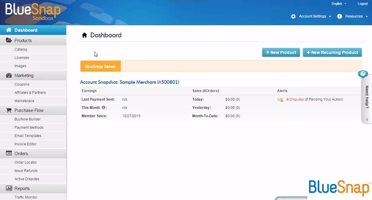Image resolution: width=372 pixels, height=200 pixels.
Task: Click the Purchase Flow cart icon
Action: (9, 110)
